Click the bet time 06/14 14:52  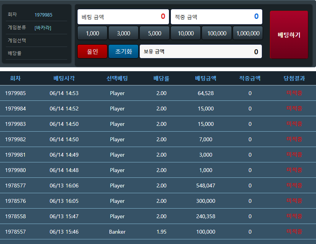pos(64,109)
